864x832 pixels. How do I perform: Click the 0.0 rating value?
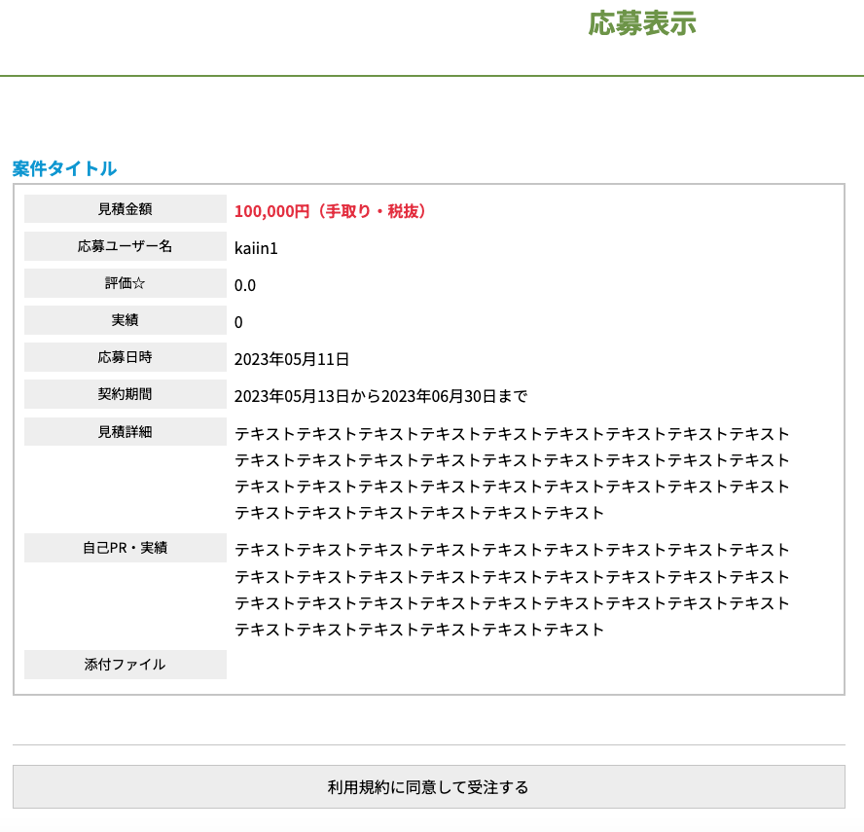point(244,285)
